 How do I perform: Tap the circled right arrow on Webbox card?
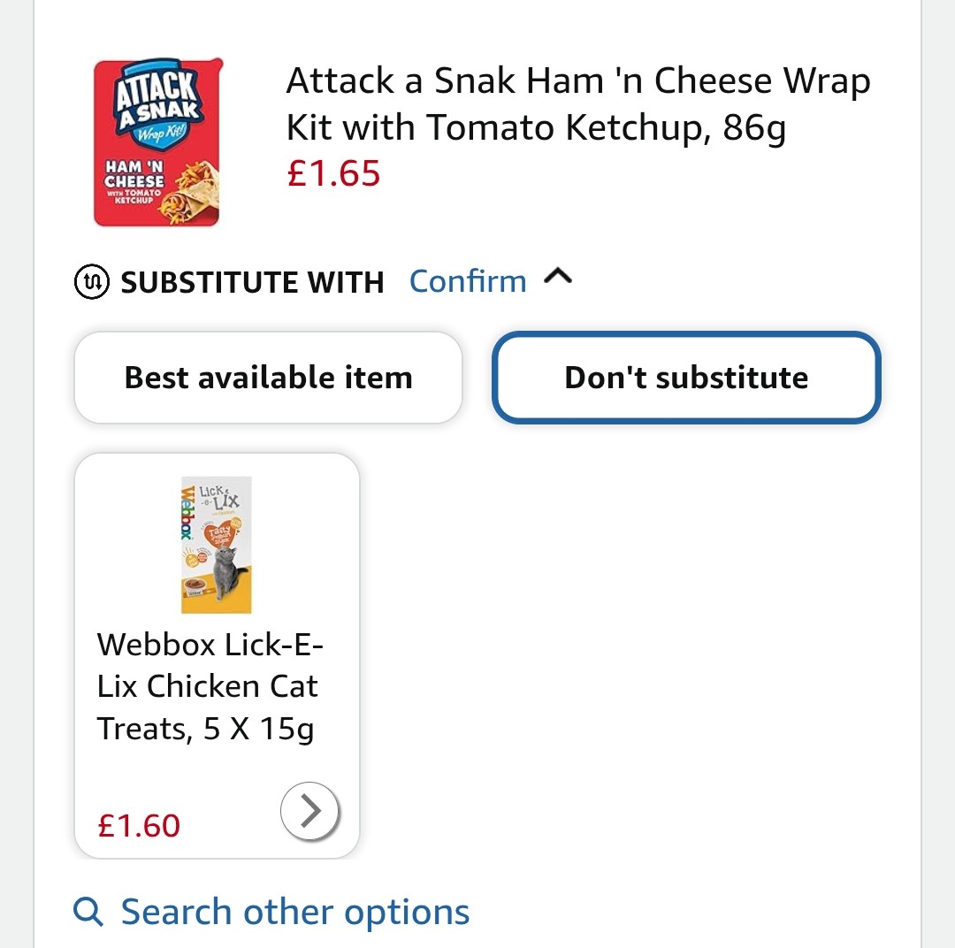pos(309,810)
